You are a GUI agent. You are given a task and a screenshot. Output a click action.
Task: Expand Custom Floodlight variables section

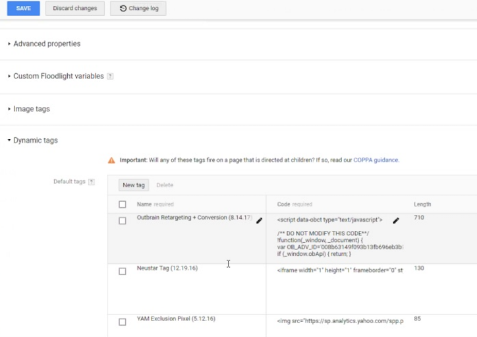point(59,77)
